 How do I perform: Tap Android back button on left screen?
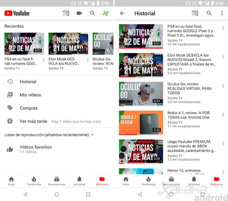pyautogui.click(x=25, y=194)
